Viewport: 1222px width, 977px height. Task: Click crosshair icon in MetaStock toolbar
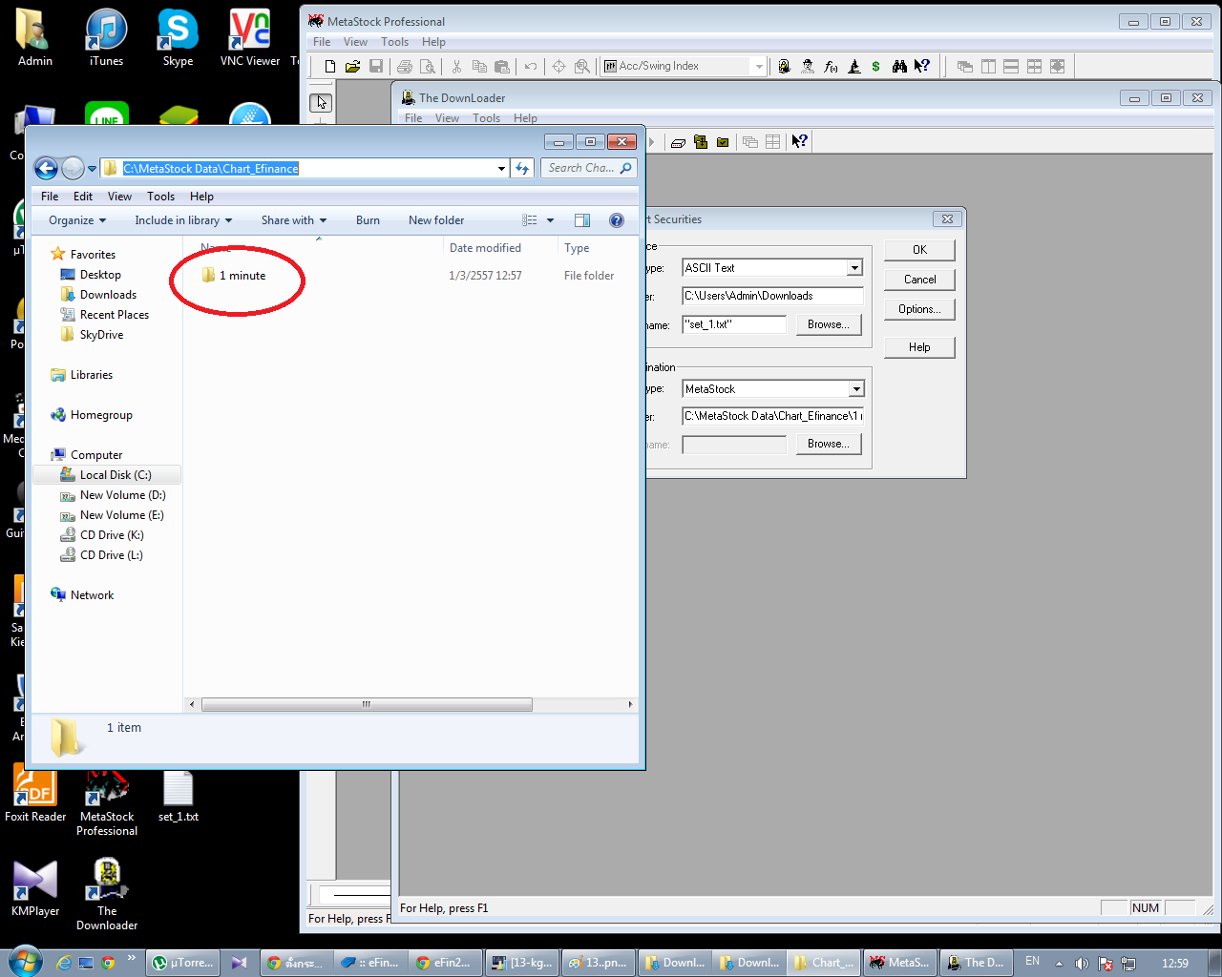tap(558, 66)
